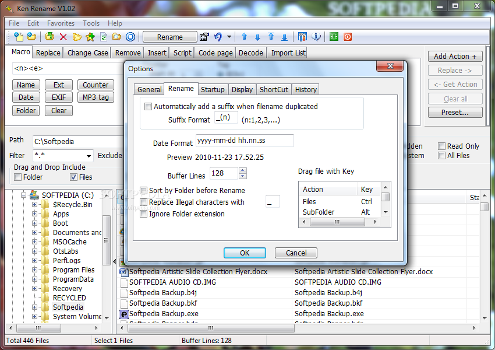Click the blue circle stop icon

(130, 37)
